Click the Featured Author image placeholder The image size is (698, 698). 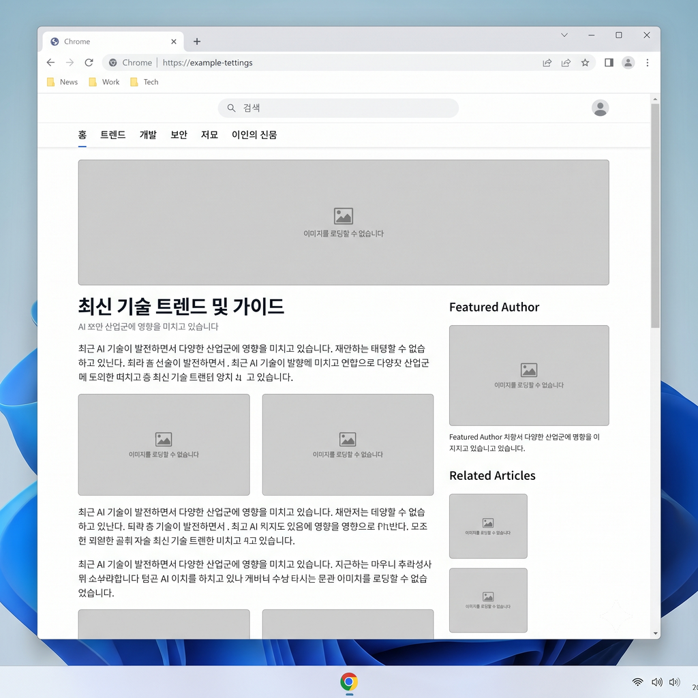click(x=529, y=376)
